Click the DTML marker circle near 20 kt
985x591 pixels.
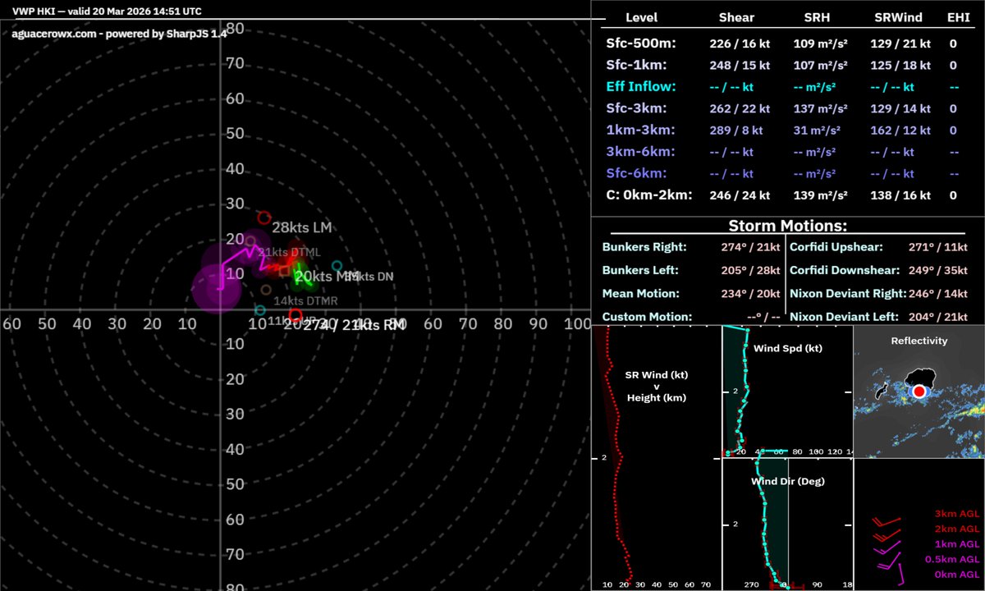(251, 241)
